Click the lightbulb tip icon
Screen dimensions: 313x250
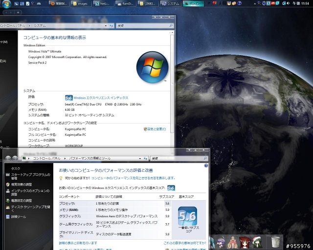[61, 178]
